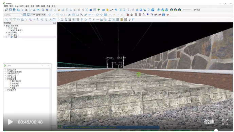Screen dimensions: 234x132
Task: Uncheck the 注记 layer checkbox
Action: [x=9, y=35]
